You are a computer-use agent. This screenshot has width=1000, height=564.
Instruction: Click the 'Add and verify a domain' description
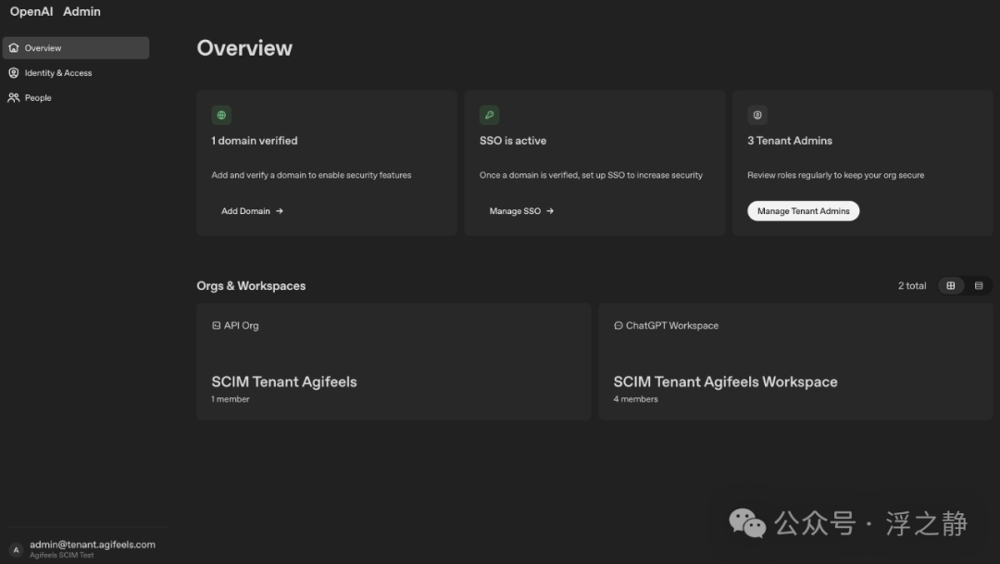311,175
